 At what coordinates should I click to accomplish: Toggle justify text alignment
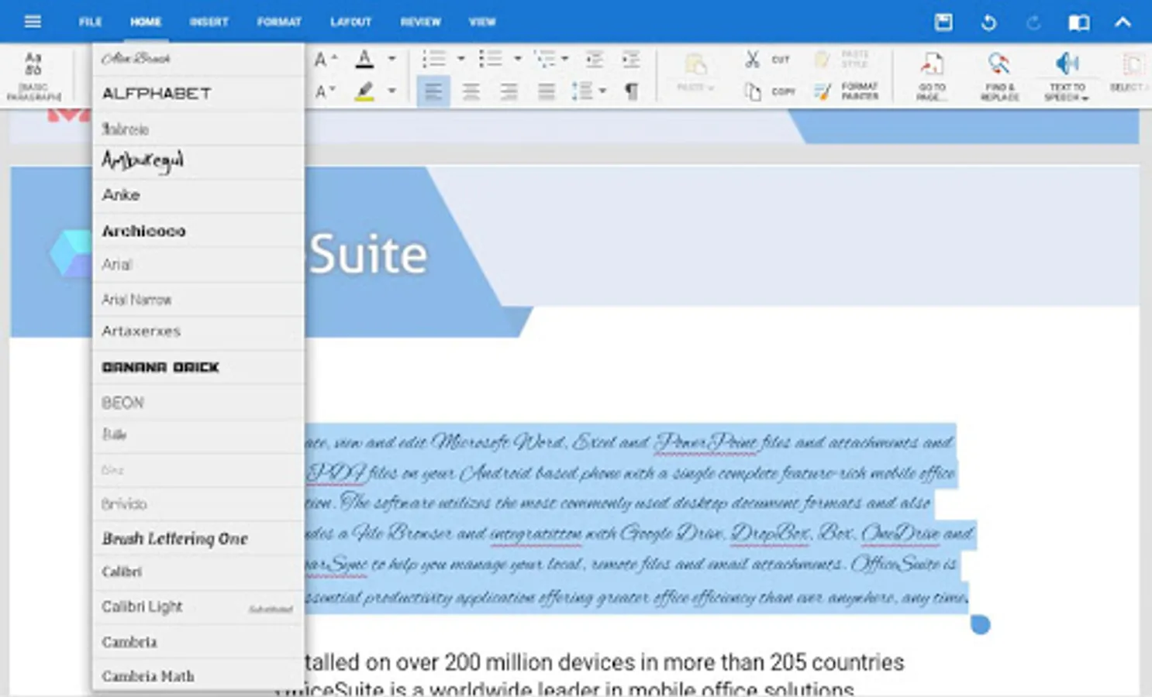point(547,92)
